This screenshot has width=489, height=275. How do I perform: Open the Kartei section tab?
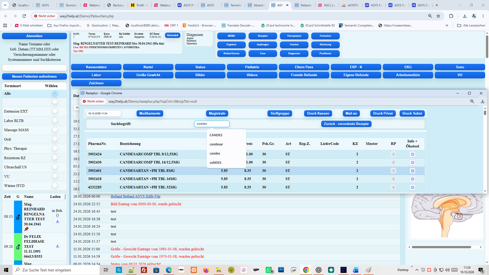click(148, 67)
